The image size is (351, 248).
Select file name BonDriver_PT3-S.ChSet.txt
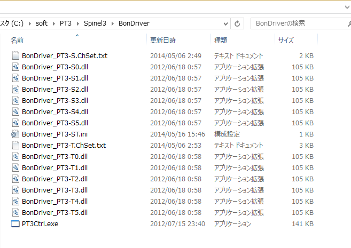click(x=65, y=55)
